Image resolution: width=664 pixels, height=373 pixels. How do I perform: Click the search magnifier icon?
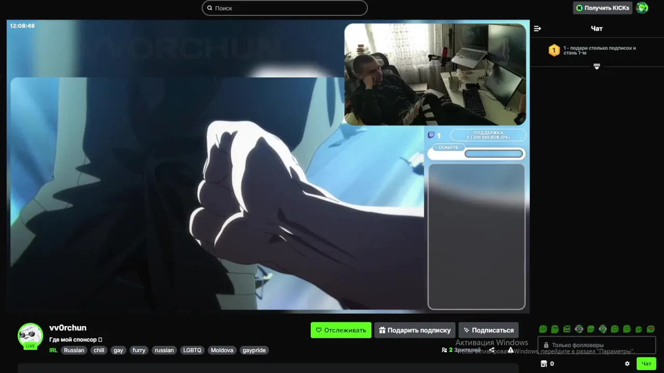(210, 8)
